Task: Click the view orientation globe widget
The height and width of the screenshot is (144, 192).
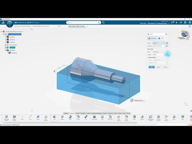Action: pyautogui.click(x=184, y=34)
